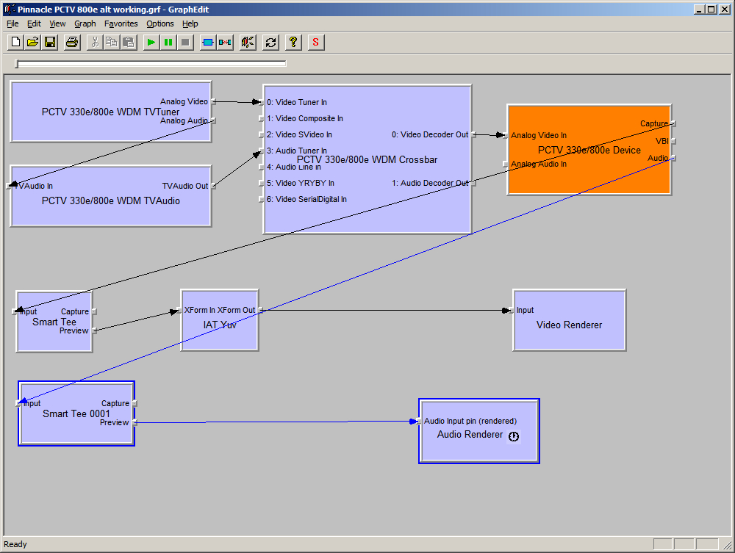735x553 pixels.
Task: Select the PCTV 330e/800e WDM TVTuner filter
Action: (x=110, y=112)
